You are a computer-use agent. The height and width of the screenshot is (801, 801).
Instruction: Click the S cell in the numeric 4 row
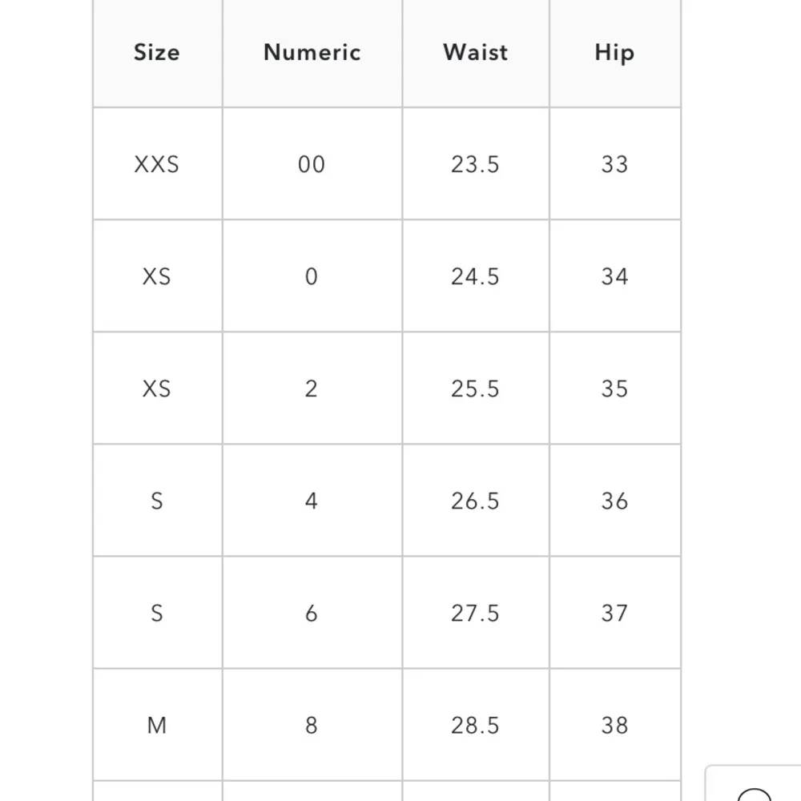(x=157, y=501)
